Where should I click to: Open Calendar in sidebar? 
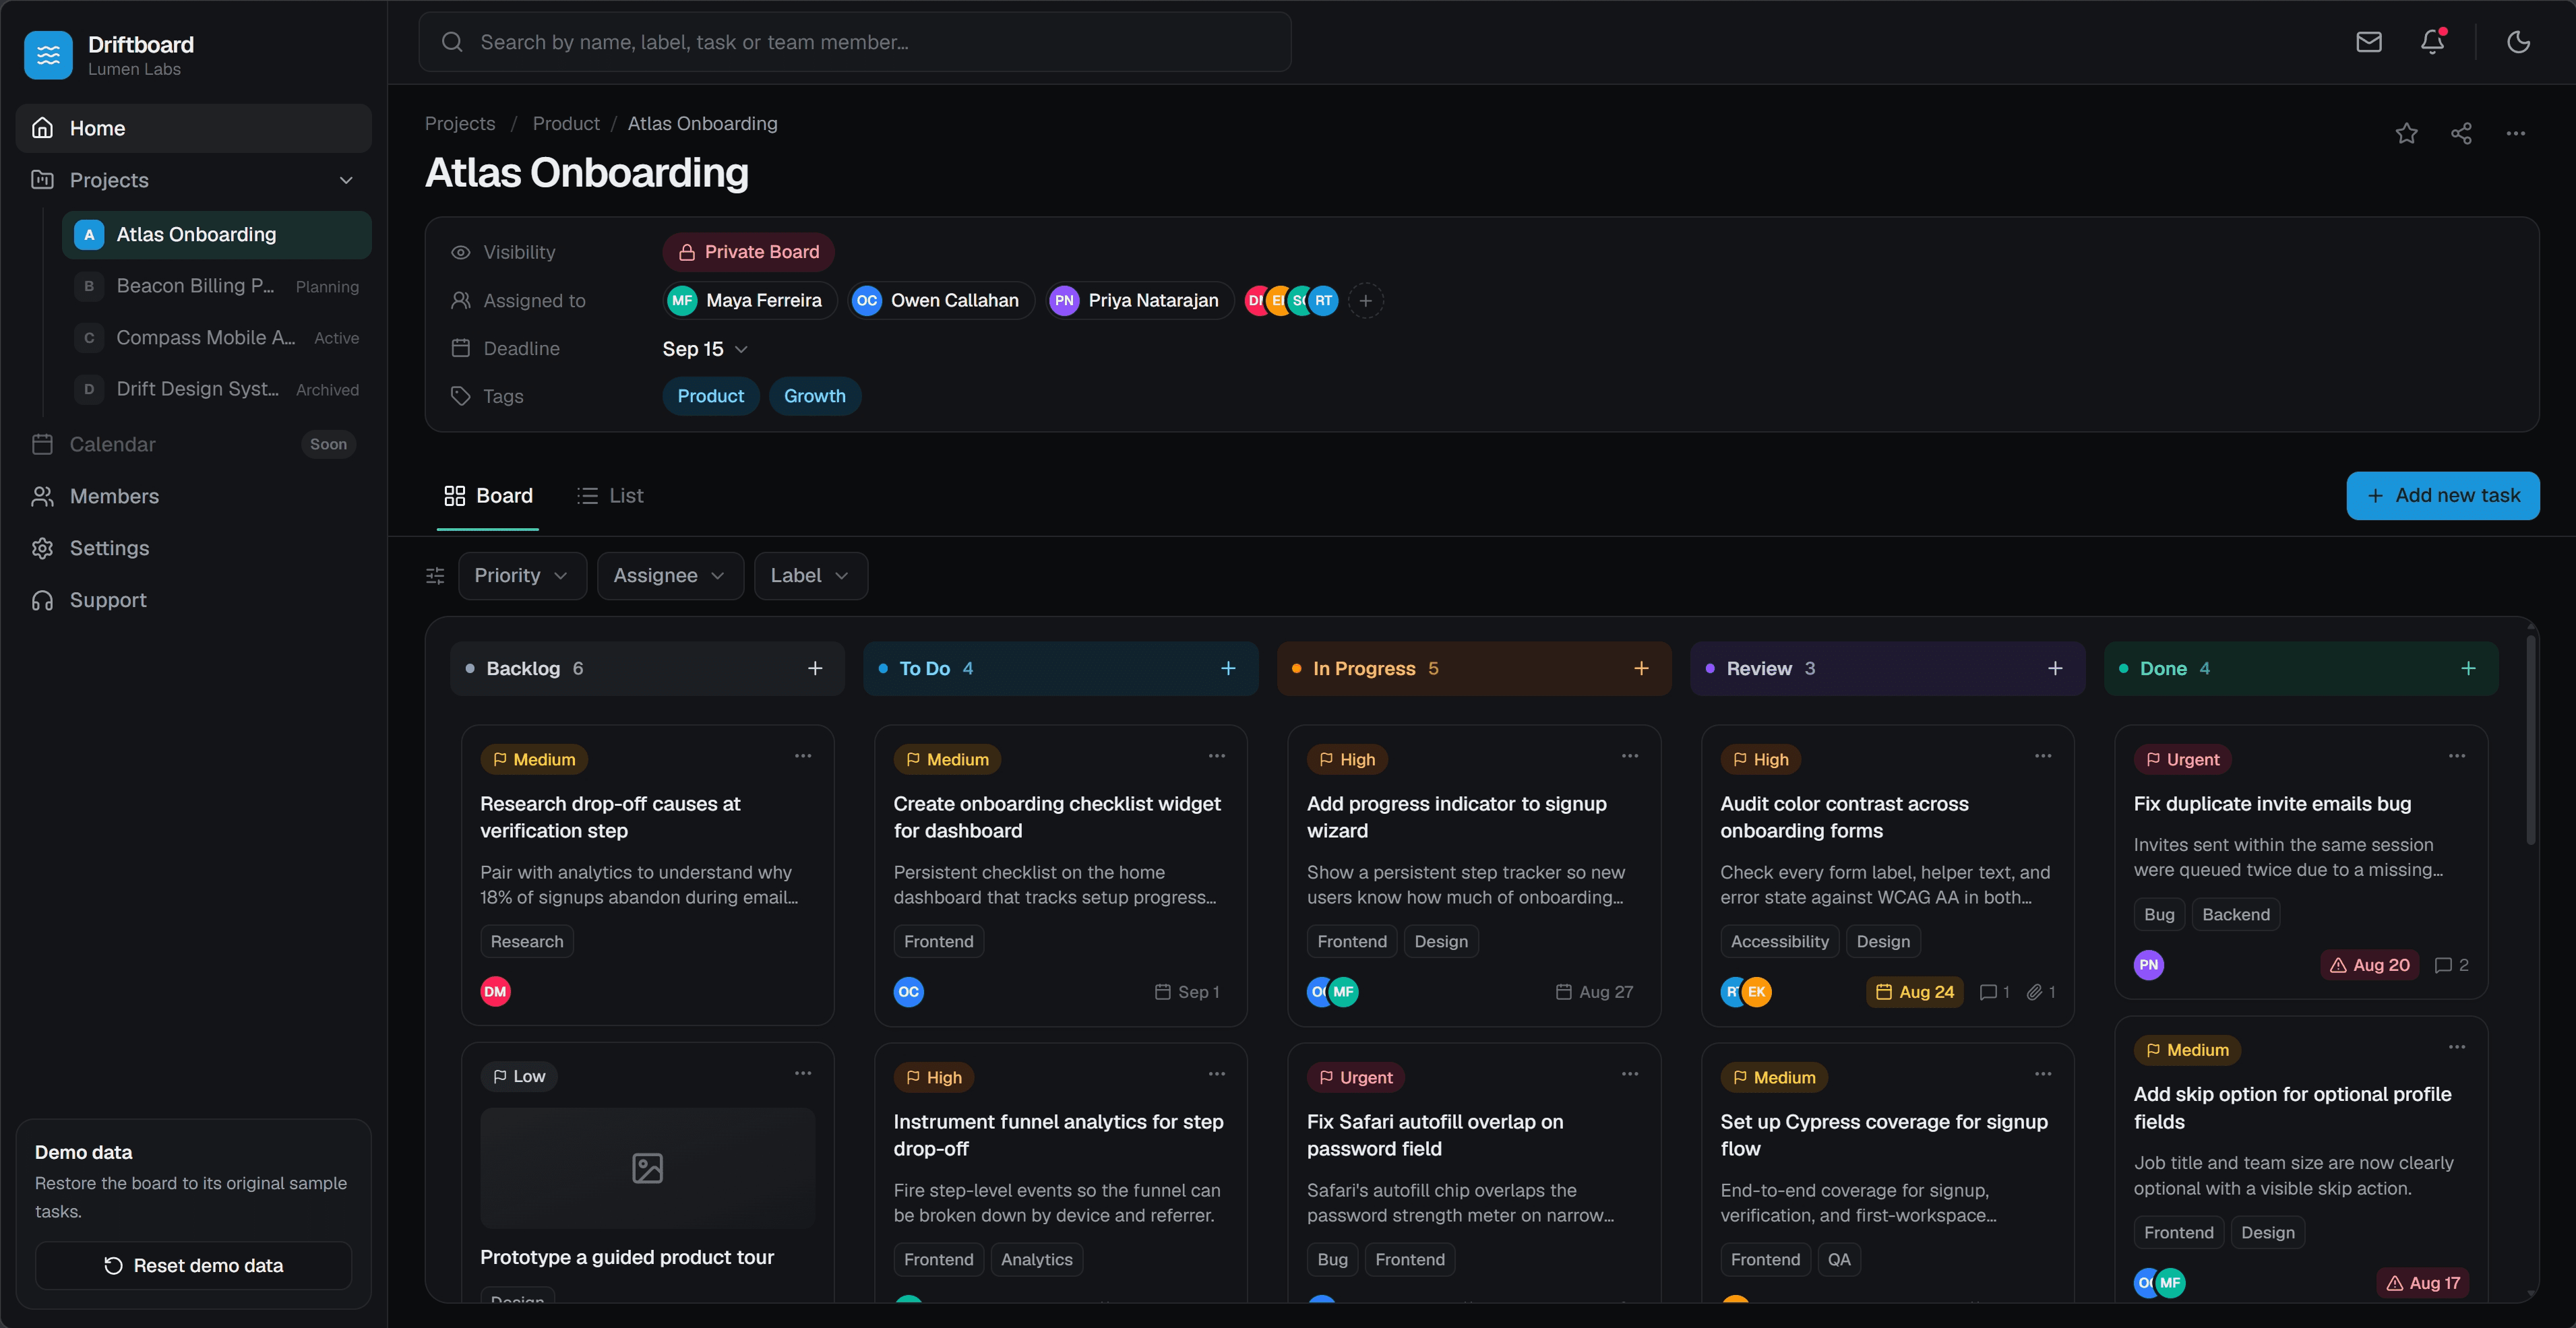click(193, 444)
